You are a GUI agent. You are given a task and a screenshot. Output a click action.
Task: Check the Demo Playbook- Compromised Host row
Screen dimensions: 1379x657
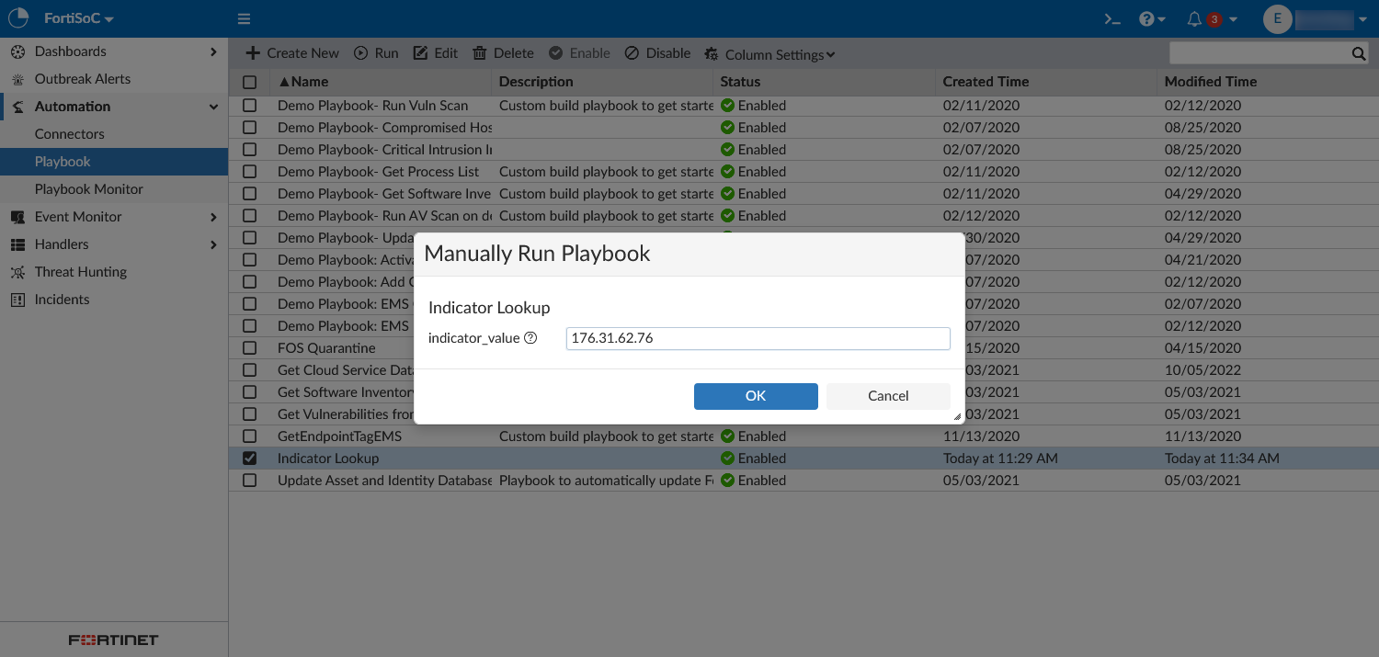(250, 128)
